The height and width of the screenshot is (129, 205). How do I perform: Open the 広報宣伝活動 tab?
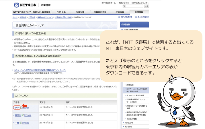[100, 12]
